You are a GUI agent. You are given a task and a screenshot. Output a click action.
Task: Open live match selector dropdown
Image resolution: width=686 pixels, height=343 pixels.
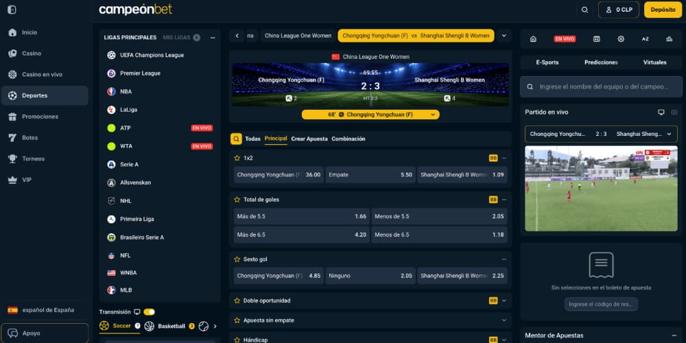coord(601,134)
